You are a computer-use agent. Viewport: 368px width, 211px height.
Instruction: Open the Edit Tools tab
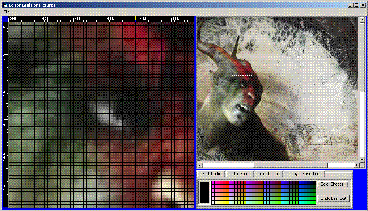[211, 174]
